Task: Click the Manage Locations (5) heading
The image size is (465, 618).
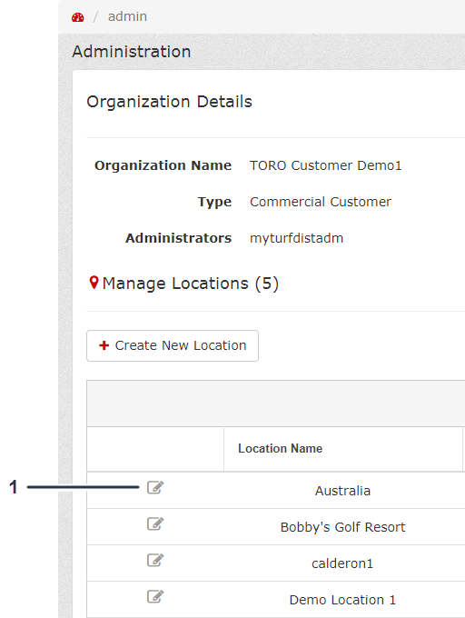Action: point(190,284)
